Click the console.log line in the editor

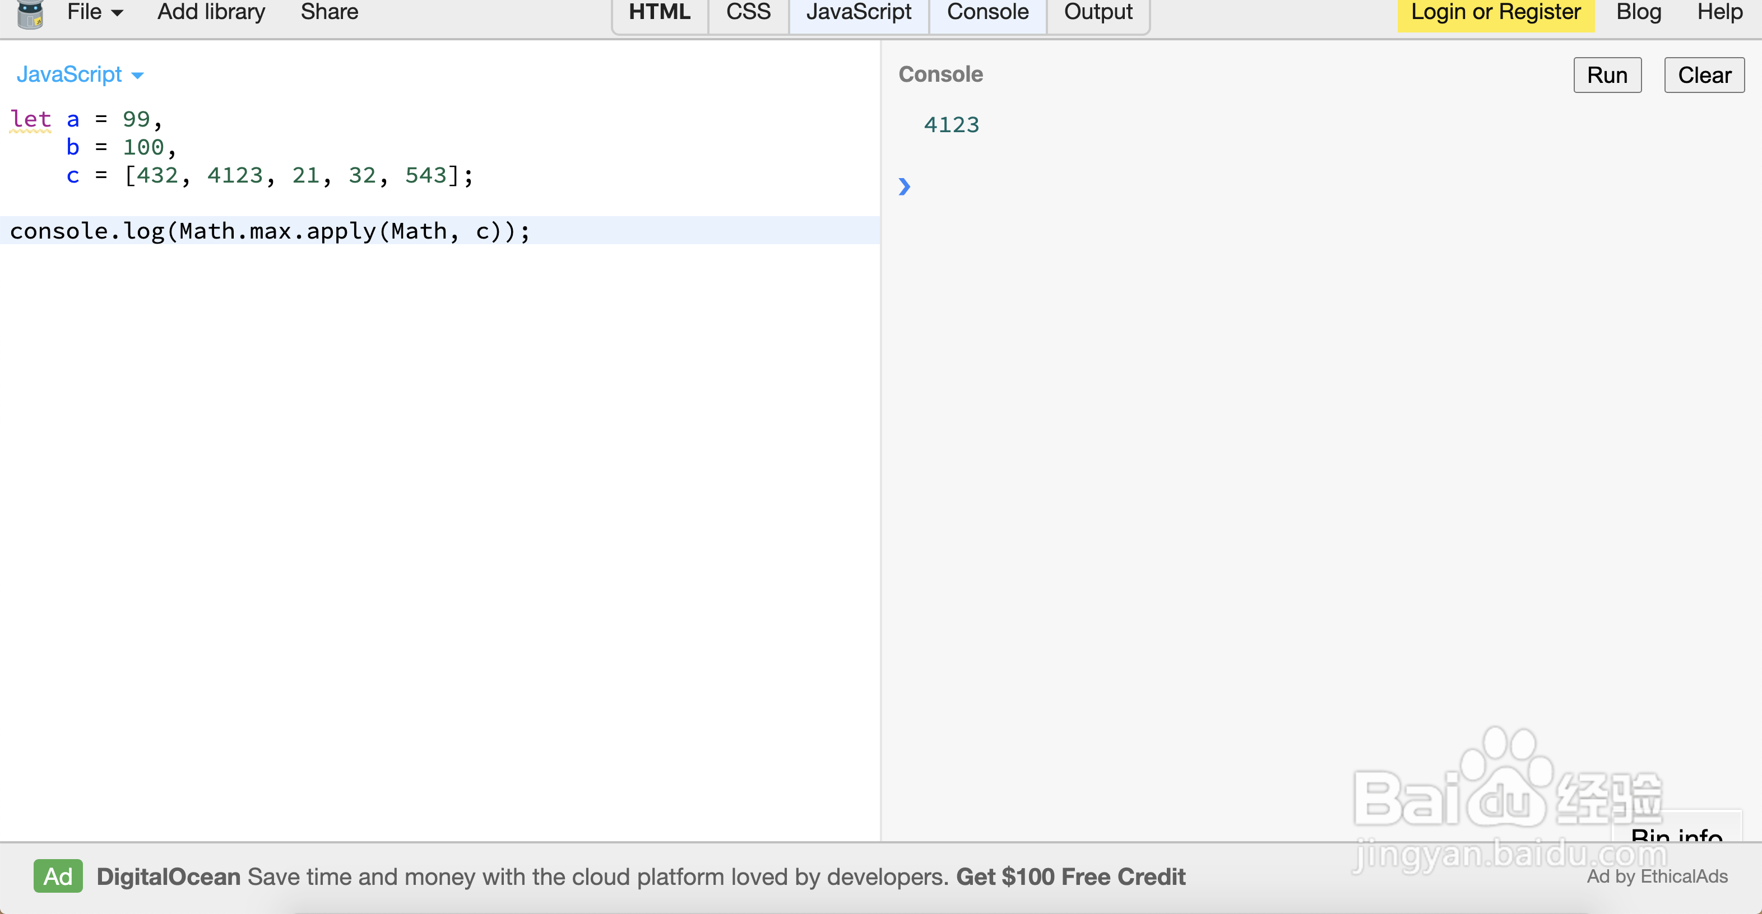270,231
